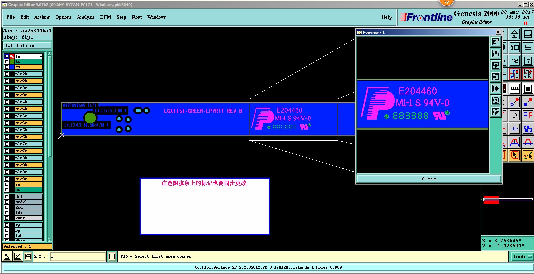Click the Popview top square-with-arrow icon
Screen dimensions: 534x274
(496, 42)
